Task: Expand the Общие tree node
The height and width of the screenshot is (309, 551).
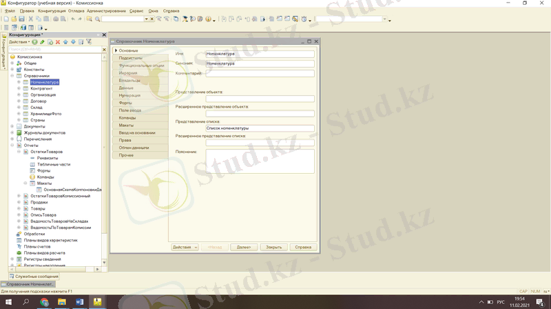Action: coord(12,63)
